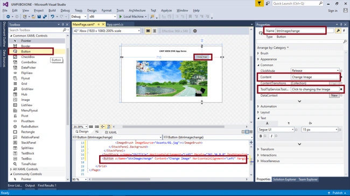Click the Undo toolbar icon
This screenshot has height=196, width=350.
[x=52, y=17]
